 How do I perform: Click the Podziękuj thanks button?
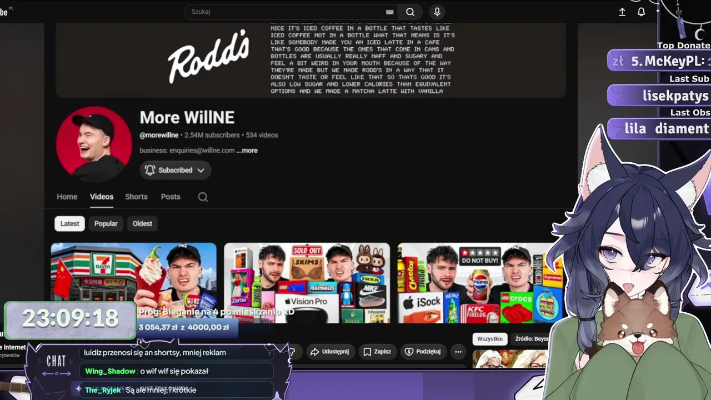[423, 352]
